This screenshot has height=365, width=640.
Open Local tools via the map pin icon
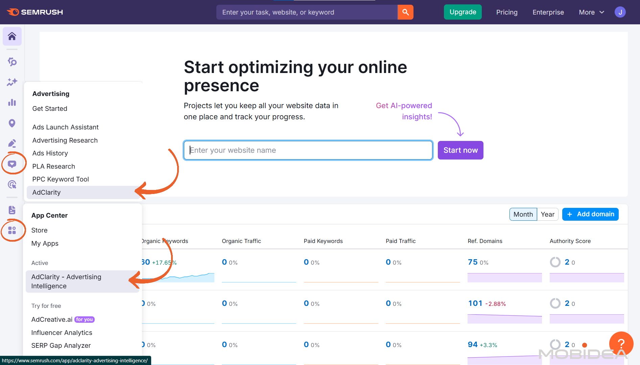12,123
